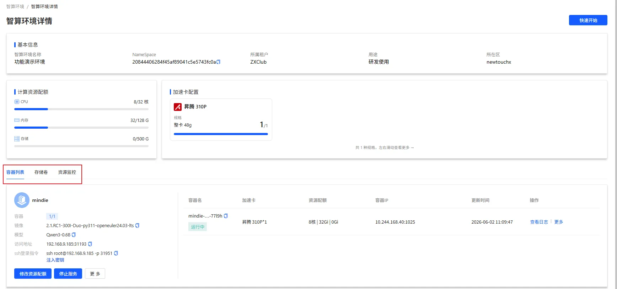Click update time 2026-06-02 11:09:47
The image size is (617, 289).
(492, 222)
